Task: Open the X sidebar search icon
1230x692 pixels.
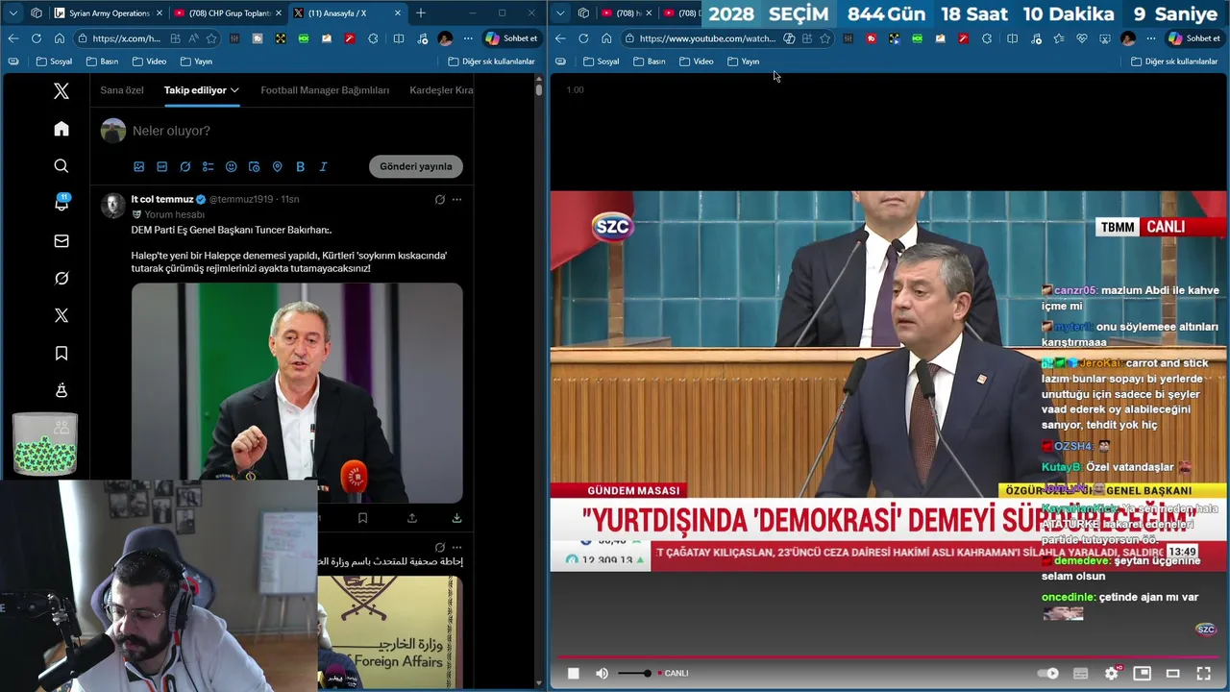Action: click(x=61, y=166)
